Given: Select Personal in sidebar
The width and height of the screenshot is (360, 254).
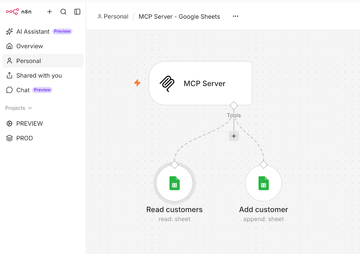Looking at the screenshot, I should 43,61.
